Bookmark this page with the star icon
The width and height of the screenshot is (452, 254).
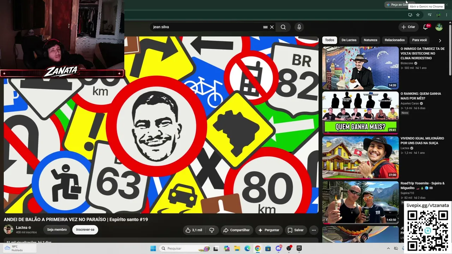click(418, 15)
